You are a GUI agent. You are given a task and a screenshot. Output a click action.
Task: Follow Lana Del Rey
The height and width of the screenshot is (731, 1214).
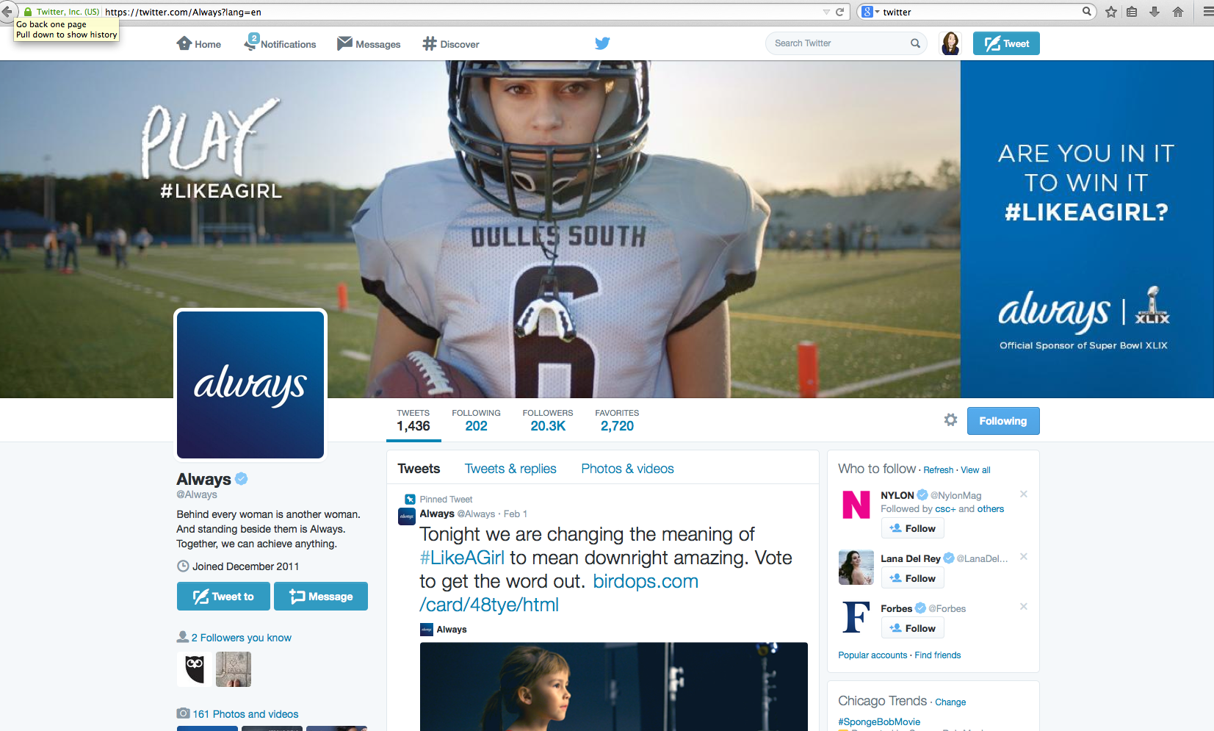(x=913, y=578)
